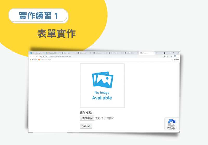This screenshot has width=208, height=145.
Task: Open the Chrome profile avatar
Action: [x=175, y=56]
